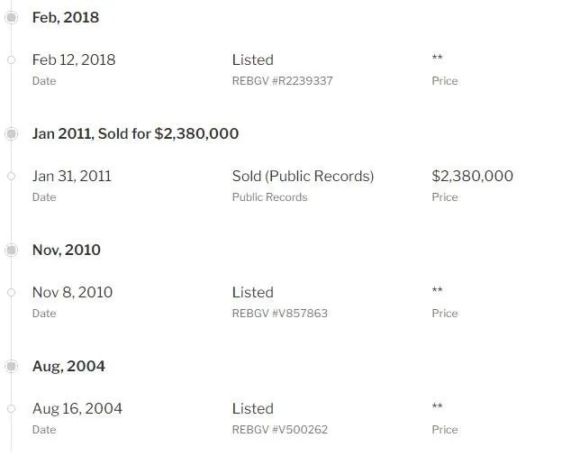This screenshot has width=571, height=456.
Task: Open listing REBGV #V857863
Action: click(x=280, y=314)
